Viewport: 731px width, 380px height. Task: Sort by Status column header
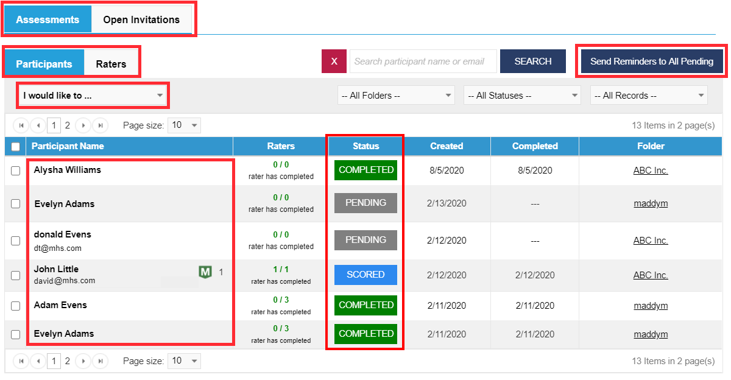[x=365, y=146]
